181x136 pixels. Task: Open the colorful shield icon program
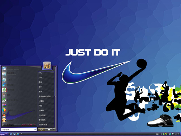[x=4, y=110]
